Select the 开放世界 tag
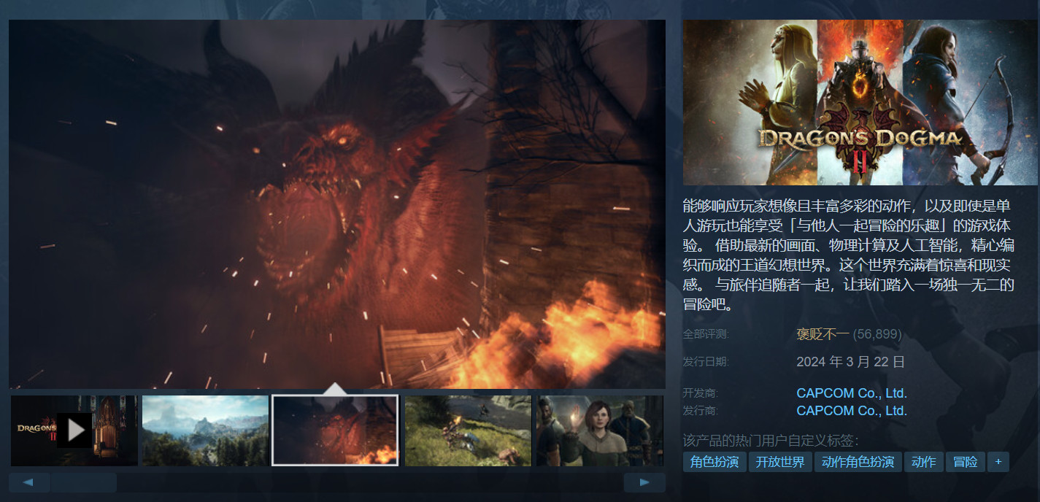The image size is (1040, 502). pyautogui.click(x=780, y=462)
